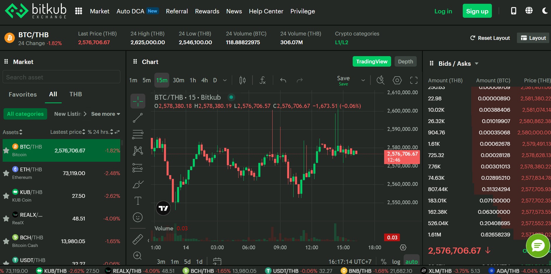
Task: Click the Search asset field
Action: 61,77
